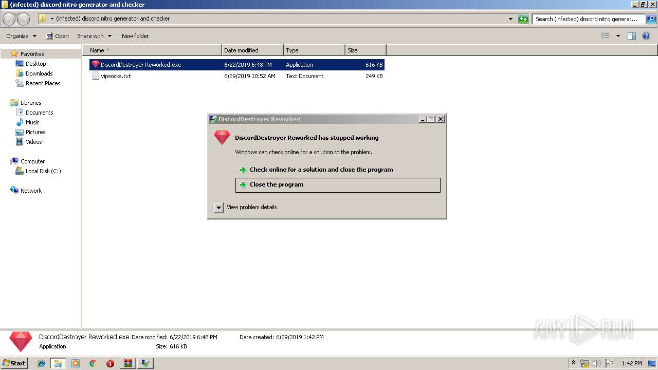The width and height of the screenshot is (658, 370).
Task: Click Check online for a solution
Action: [x=321, y=170]
